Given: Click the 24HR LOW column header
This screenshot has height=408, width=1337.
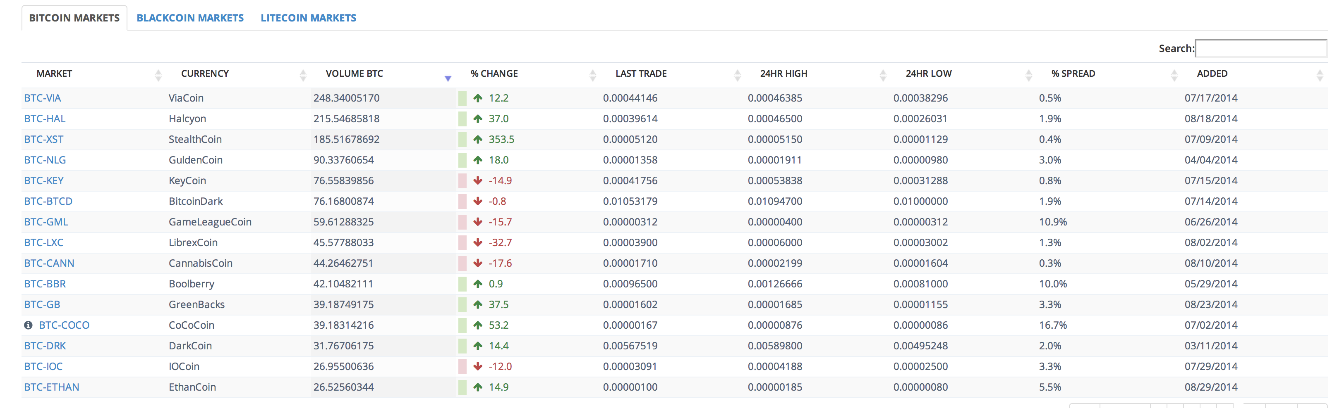Looking at the screenshot, I should 929,74.
